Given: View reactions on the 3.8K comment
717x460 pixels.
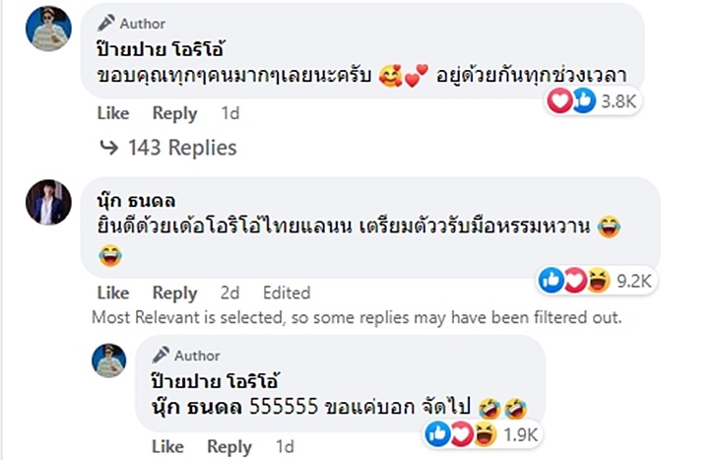Looking at the screenshot, I should pos(597,100).
